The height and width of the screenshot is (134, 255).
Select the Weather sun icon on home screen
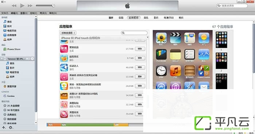pyautogui.click(x=204, y=38)
